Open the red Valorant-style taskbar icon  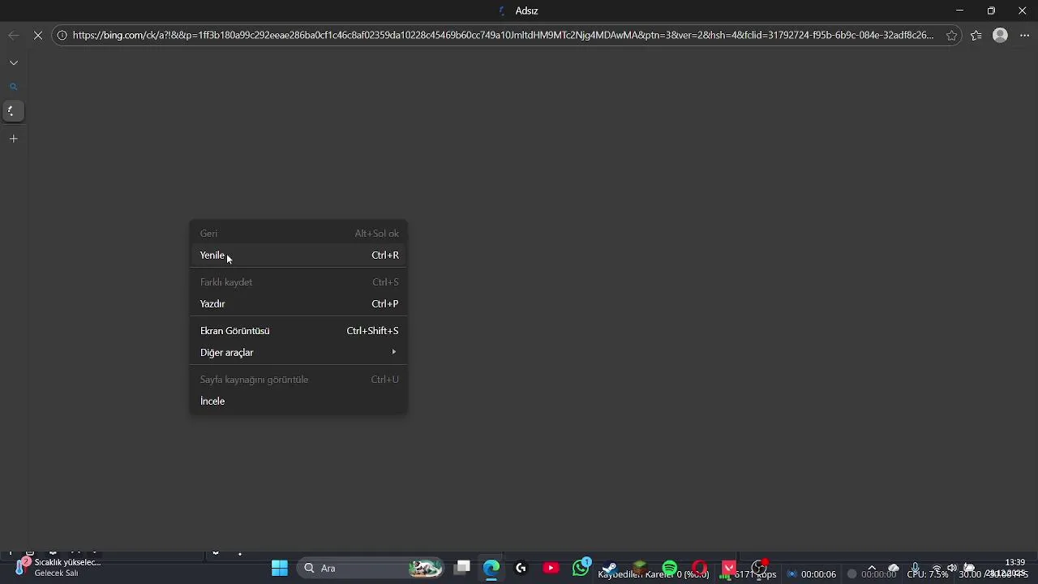(x=729, y=568)
